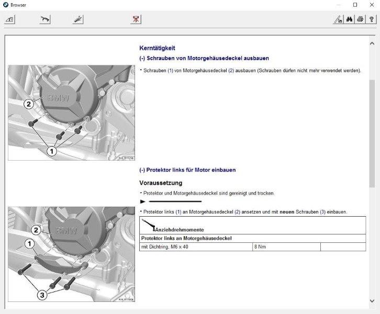
Task: Open search with the binoculars icon
Action: coord(349,20)
